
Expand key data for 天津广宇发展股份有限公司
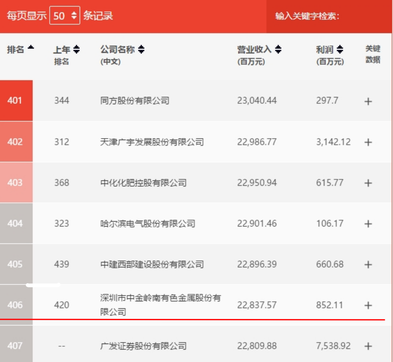[x=368, y=142]
